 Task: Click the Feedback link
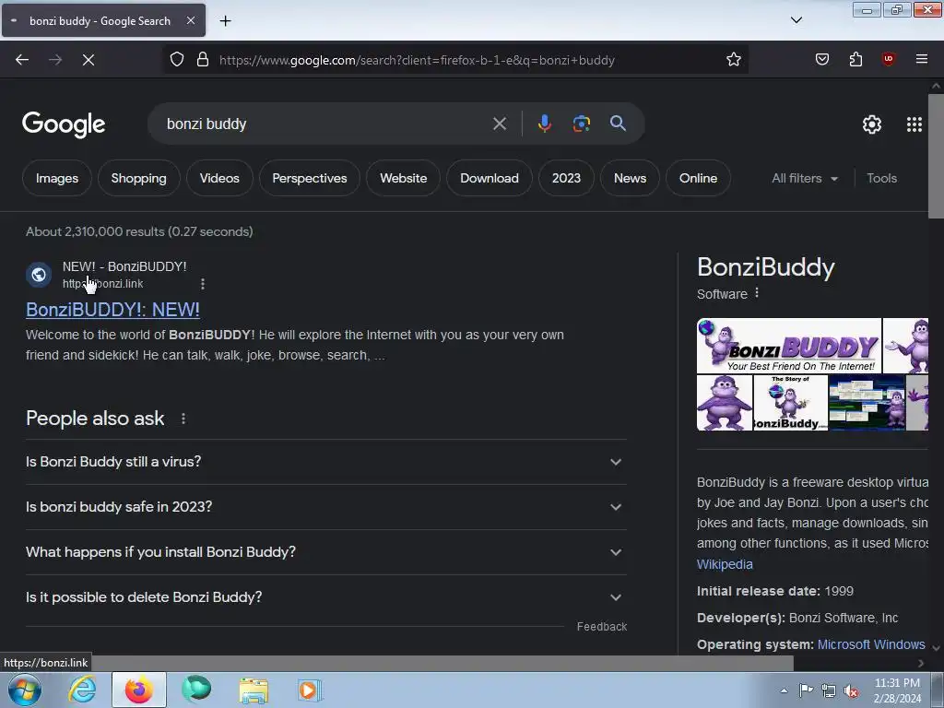pyautogui.click(x=601, y=627)
